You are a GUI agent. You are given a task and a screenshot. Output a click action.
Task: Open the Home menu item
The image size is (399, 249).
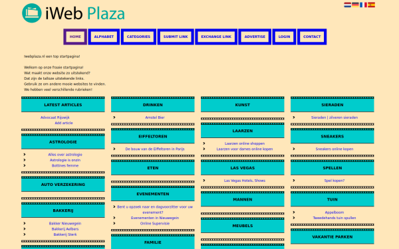click(x=75, y=37)
